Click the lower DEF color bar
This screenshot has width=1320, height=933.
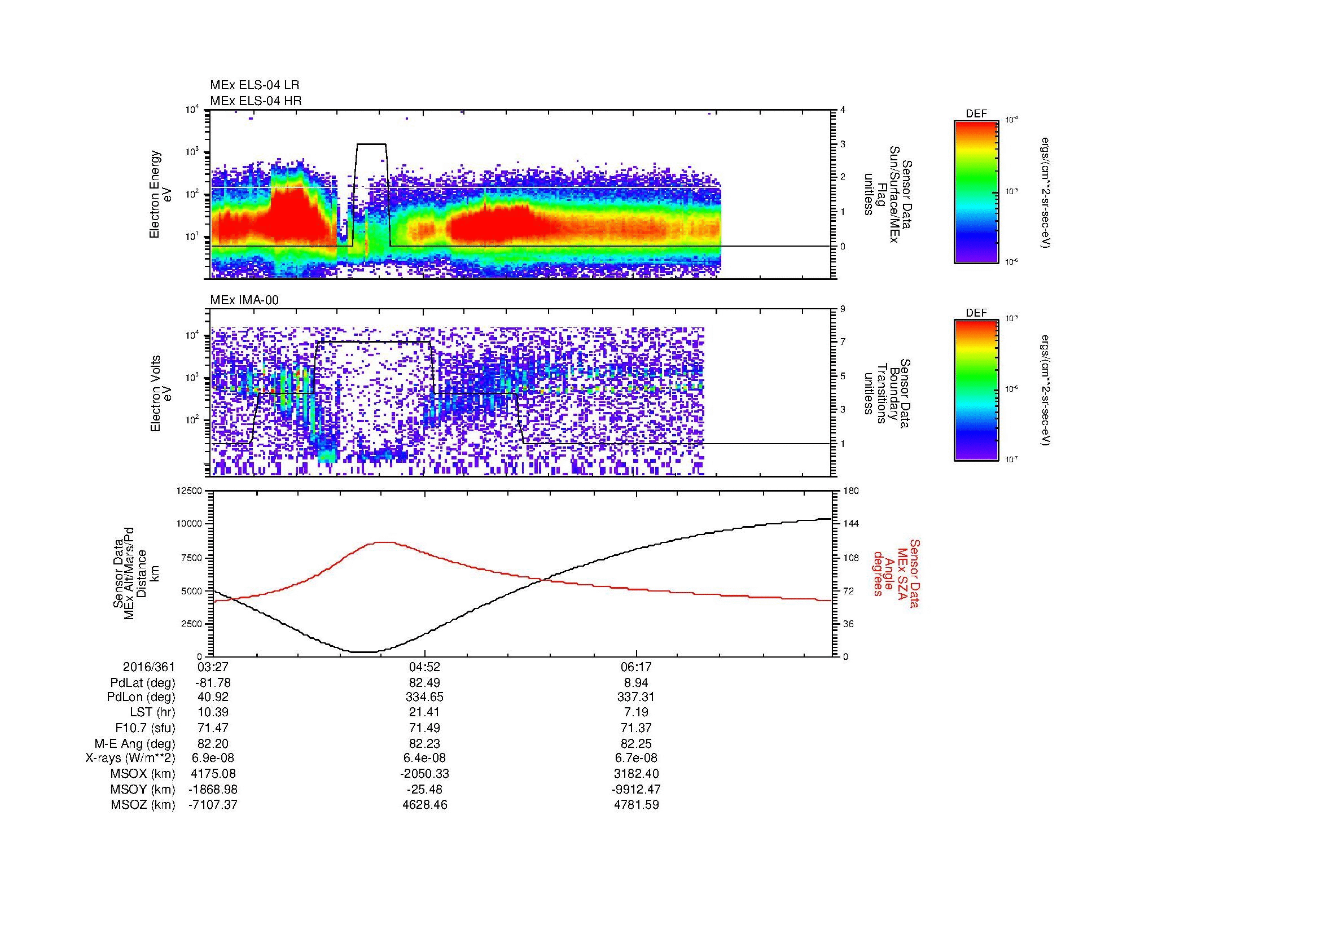click(976, 391)
